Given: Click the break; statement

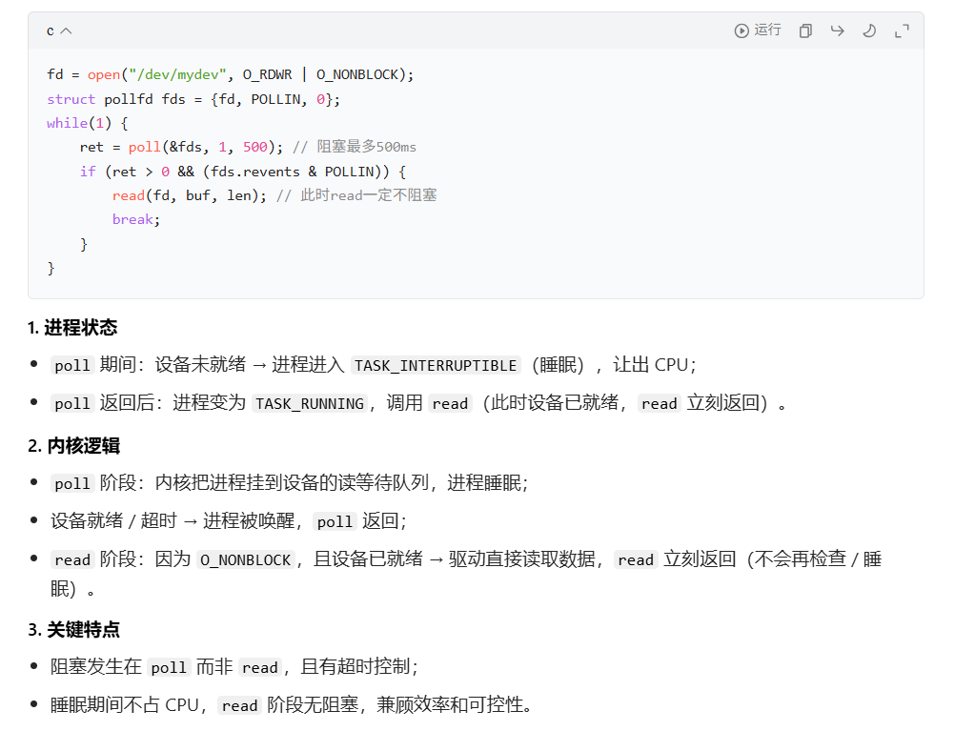Looking at the screenshot, I should [136, 219].
